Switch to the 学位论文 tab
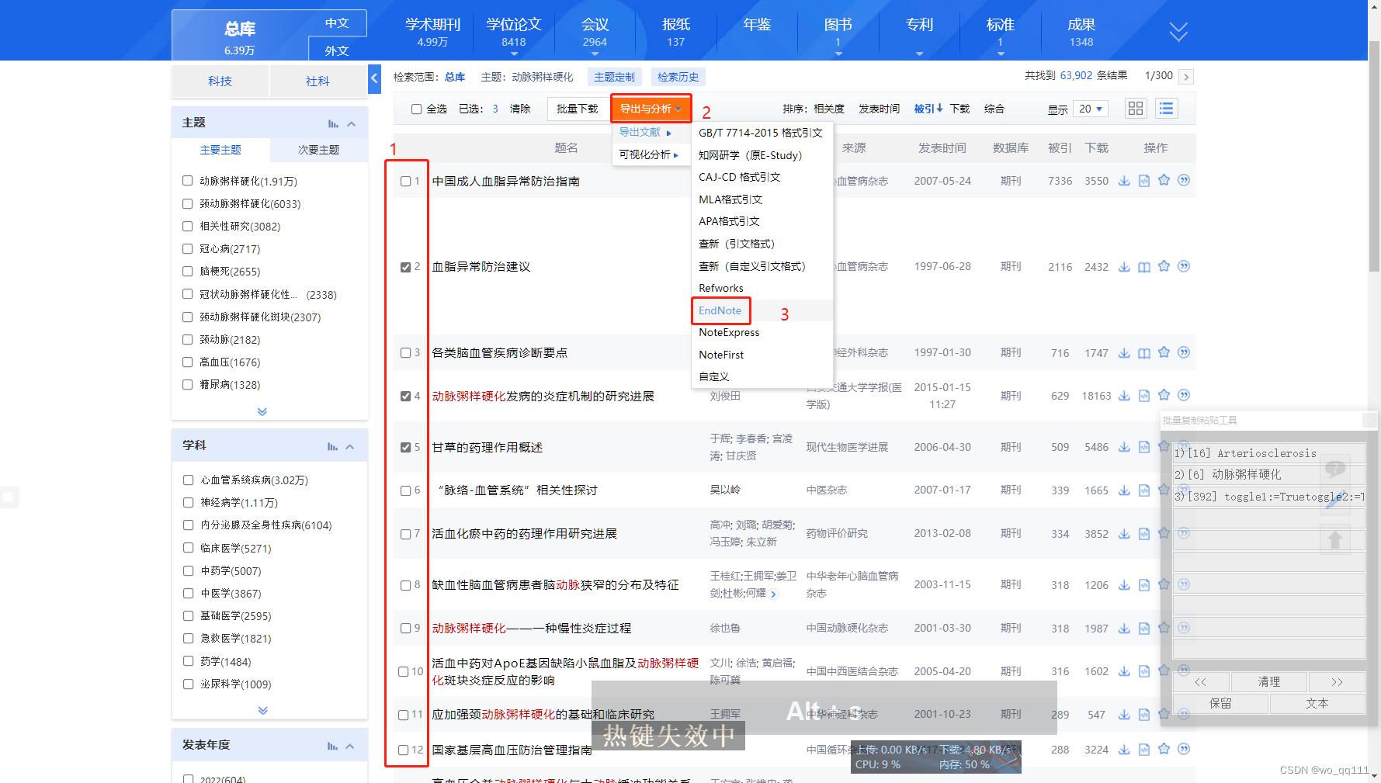 (513, 31)
